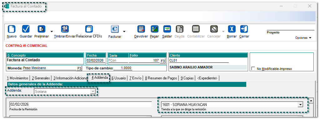Screen dimensions: 320x125
Task: Close the Factura al Contado window
Action: [x=310, y=6]
